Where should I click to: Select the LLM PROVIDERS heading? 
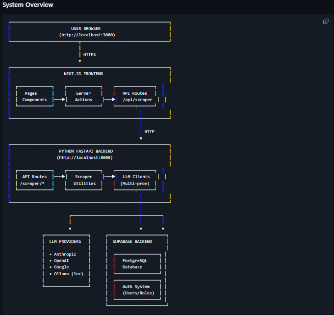tap(65, 241)
